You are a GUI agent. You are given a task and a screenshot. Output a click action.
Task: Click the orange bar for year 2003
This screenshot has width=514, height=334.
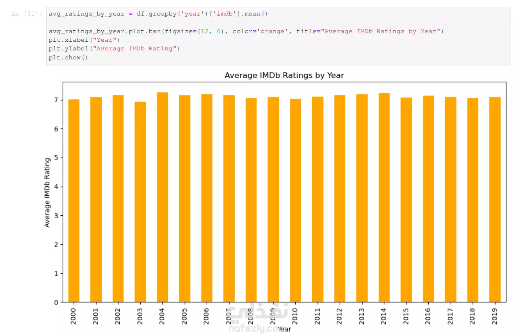tap(140, 202)
